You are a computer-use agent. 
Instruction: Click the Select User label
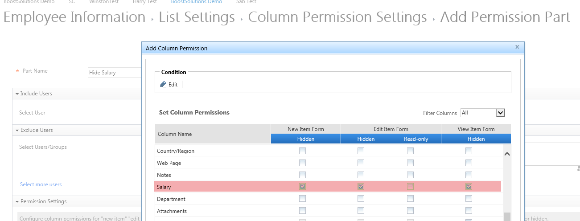pyautogui.click(x=32, y=113)
